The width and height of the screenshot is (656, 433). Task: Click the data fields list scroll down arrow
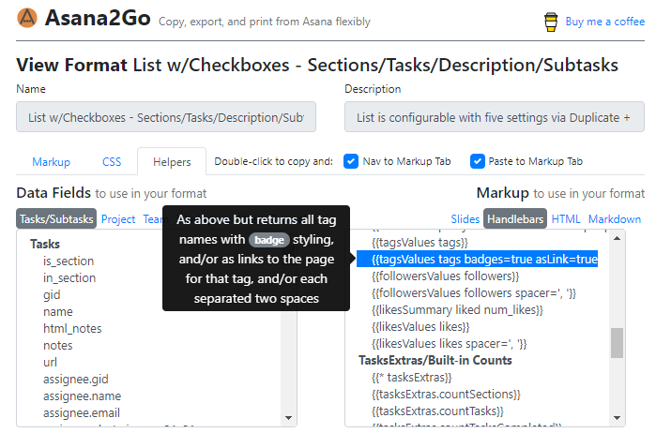tap(288, 418)
